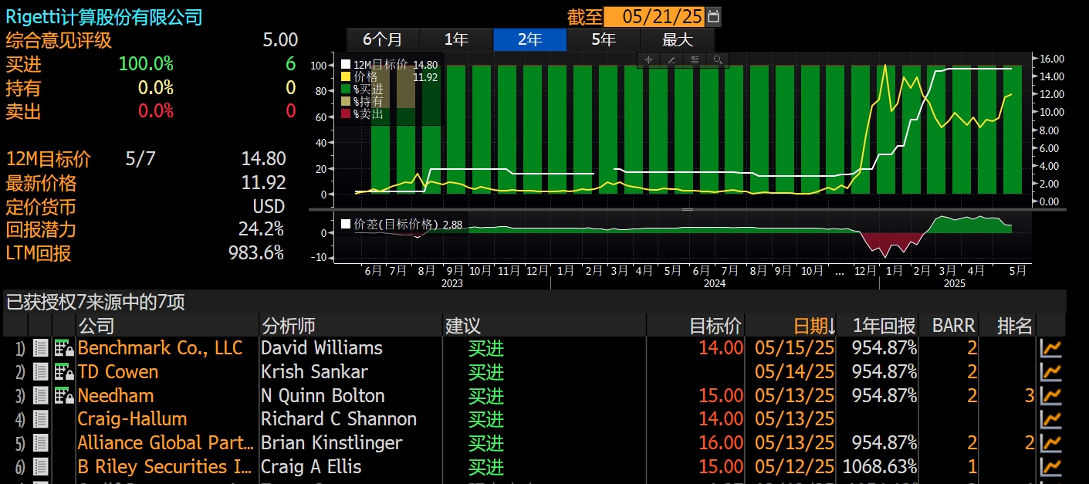
Task: Open the calendar picker beside the as-of date
Action: coord(714,17)
